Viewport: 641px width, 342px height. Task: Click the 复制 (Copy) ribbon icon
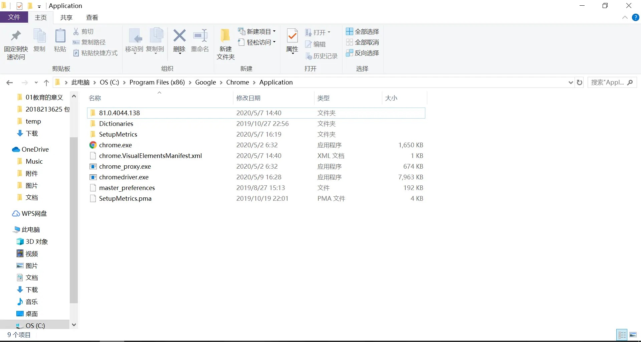pyautogui.click(x=39, y=36)
